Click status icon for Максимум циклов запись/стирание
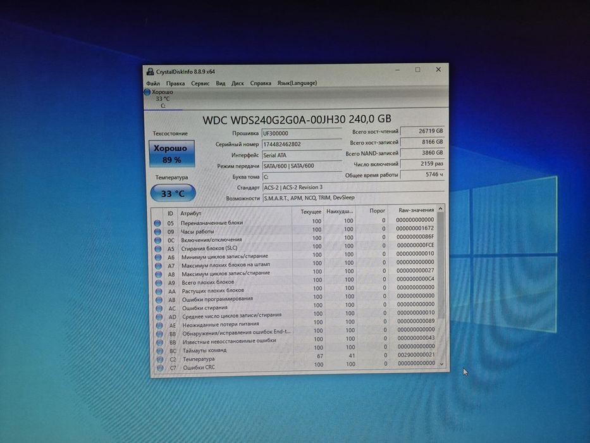 pyautogui.click(x=159, y=275)
